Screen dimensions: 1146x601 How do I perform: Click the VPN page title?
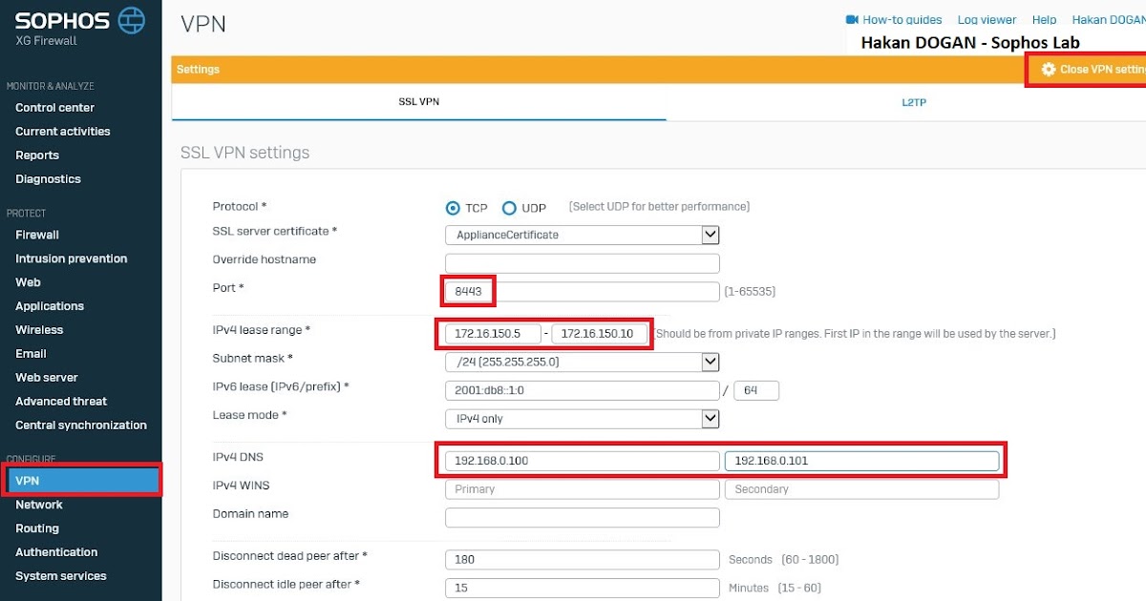[x=203, y=24]
